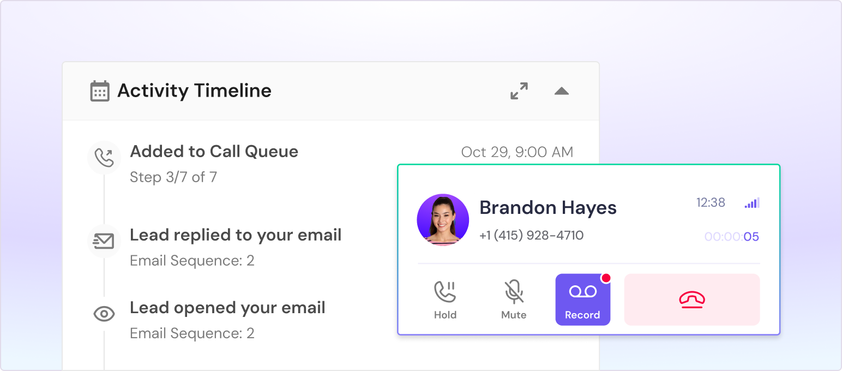Click the Step 3/7 of 7 subtitle
Screen dimensions: 842x371
tap(173, 177)
